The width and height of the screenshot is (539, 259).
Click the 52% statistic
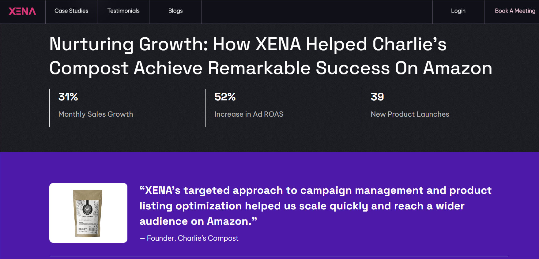225,97
